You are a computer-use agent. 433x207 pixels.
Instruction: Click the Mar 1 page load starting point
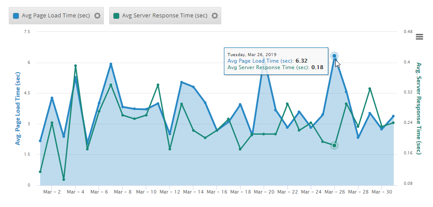[x=40, y=141]
